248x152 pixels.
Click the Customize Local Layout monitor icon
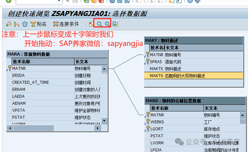pos(197,1)
